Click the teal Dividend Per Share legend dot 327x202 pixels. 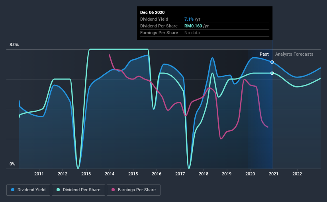(x=58, y=190)
